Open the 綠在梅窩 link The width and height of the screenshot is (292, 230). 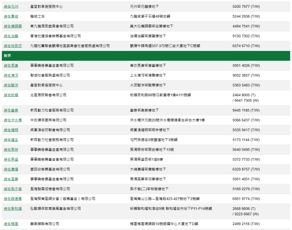11,224
